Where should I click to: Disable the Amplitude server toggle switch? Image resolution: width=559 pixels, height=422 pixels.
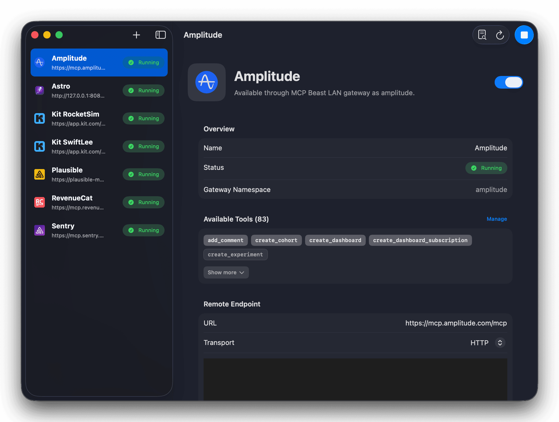(509, 82)
